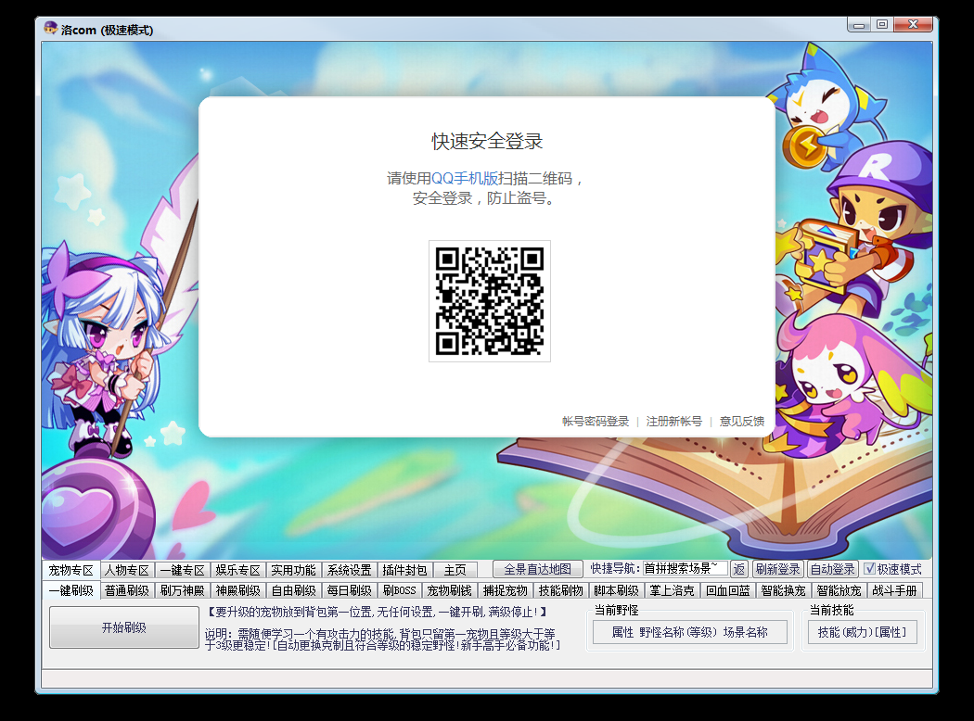
Task: Open the 系统设置 tab
Action: coord(349,570)
